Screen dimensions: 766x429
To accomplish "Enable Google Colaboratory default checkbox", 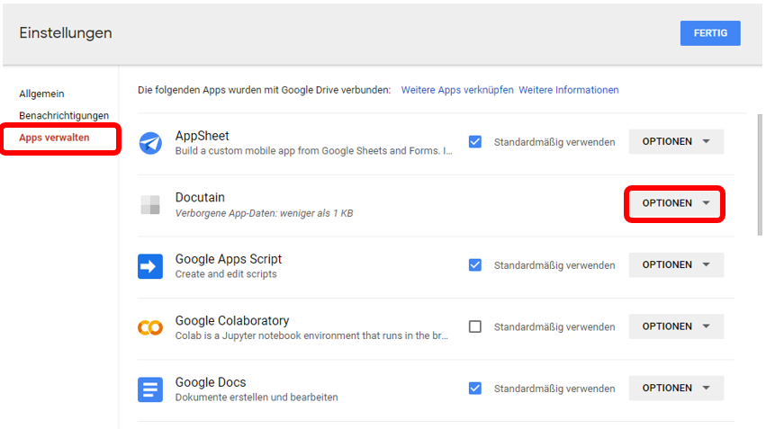I will (475, 326).
